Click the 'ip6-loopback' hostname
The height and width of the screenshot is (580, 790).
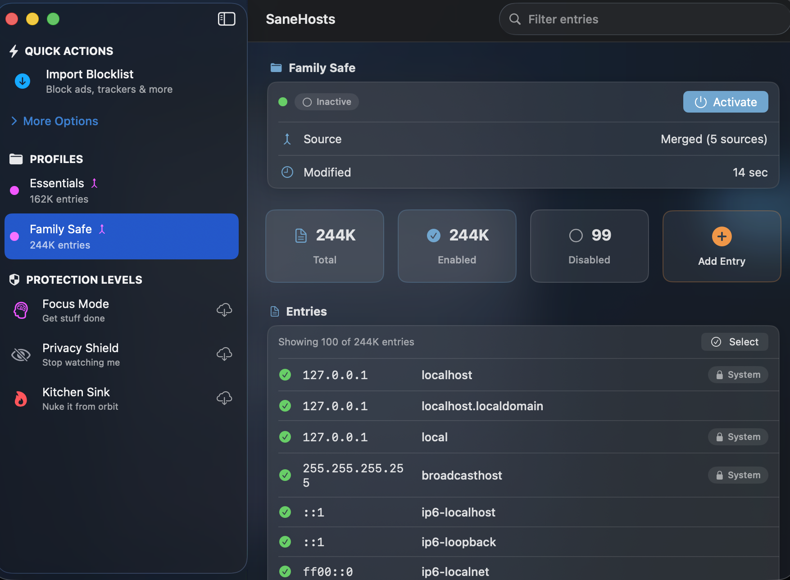[459, 542]
